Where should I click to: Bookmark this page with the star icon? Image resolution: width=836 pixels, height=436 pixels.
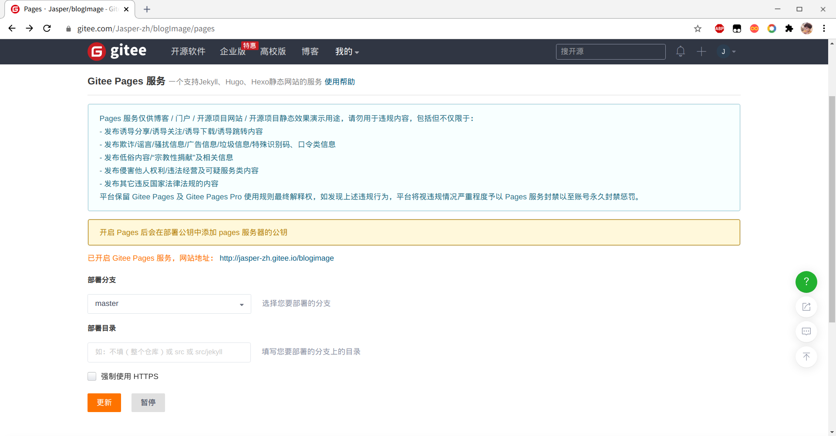click(x=698, y=29)
